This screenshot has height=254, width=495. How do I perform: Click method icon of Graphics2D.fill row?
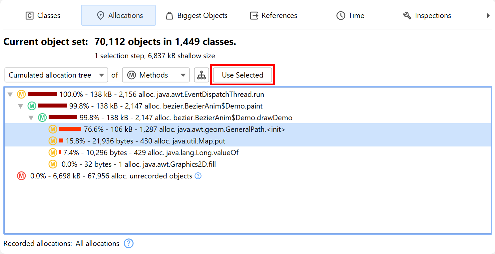pyautogui.click(x=53, y=164)
